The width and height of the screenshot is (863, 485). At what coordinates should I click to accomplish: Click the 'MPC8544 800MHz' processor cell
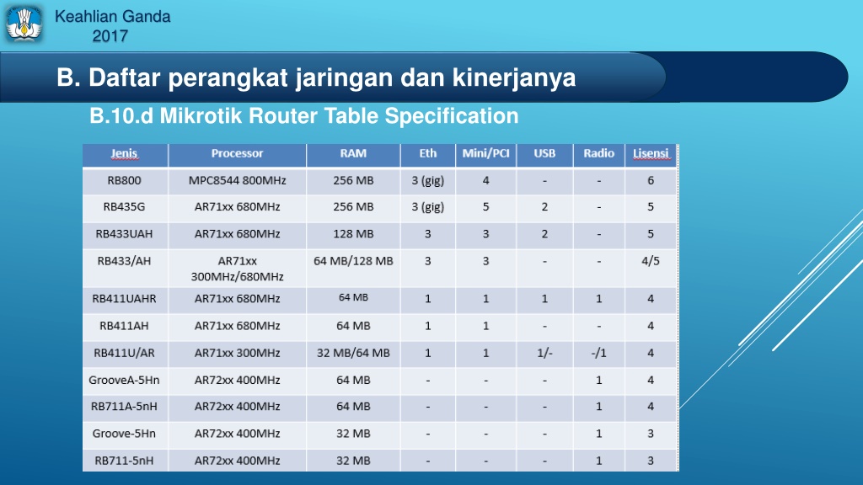pos(237,180)
